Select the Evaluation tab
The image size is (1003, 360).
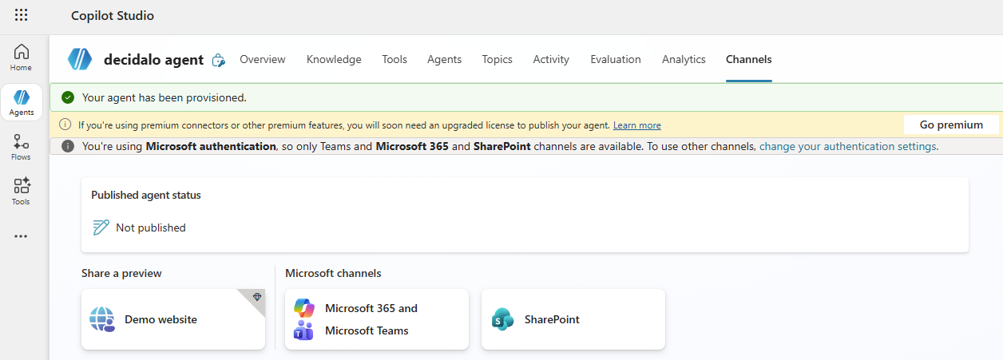[x=616, y=59]
